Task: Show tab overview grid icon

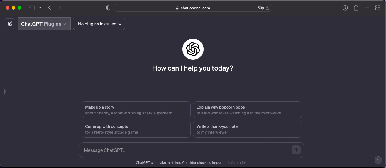Action: point(377,8)
